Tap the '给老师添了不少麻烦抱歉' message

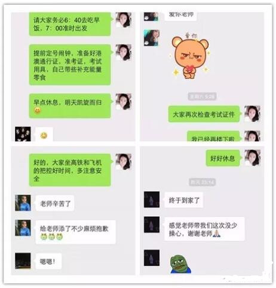(75, 232)
